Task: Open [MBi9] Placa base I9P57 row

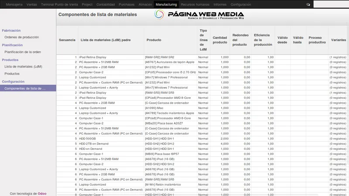Action: pos(202,154)
